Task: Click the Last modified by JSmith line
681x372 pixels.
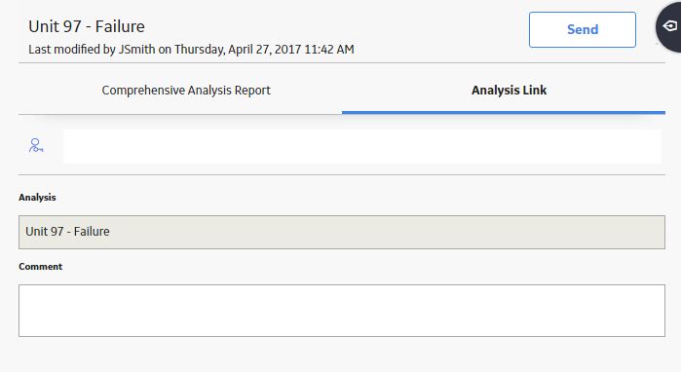Action: 191,50
